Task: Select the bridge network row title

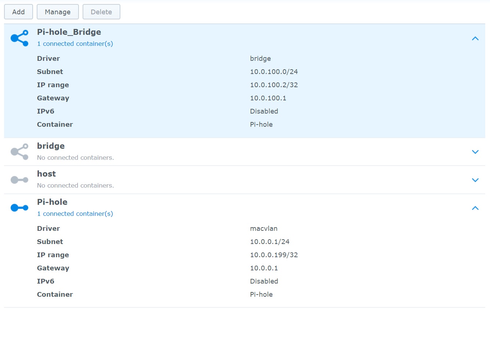Action: (51, 146)
